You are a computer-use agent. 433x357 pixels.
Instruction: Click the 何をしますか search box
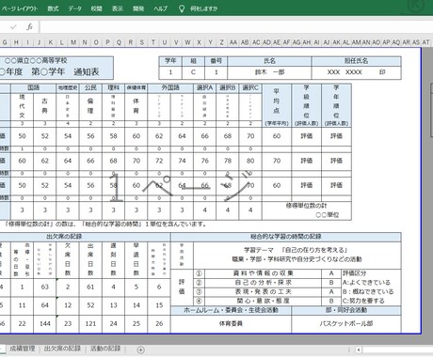(203, 8)
